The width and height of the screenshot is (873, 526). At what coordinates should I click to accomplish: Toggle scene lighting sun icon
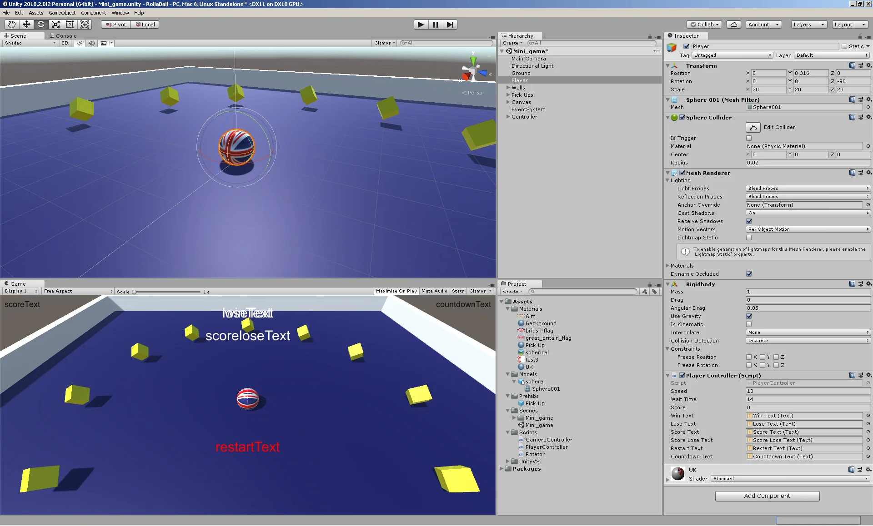80,43
